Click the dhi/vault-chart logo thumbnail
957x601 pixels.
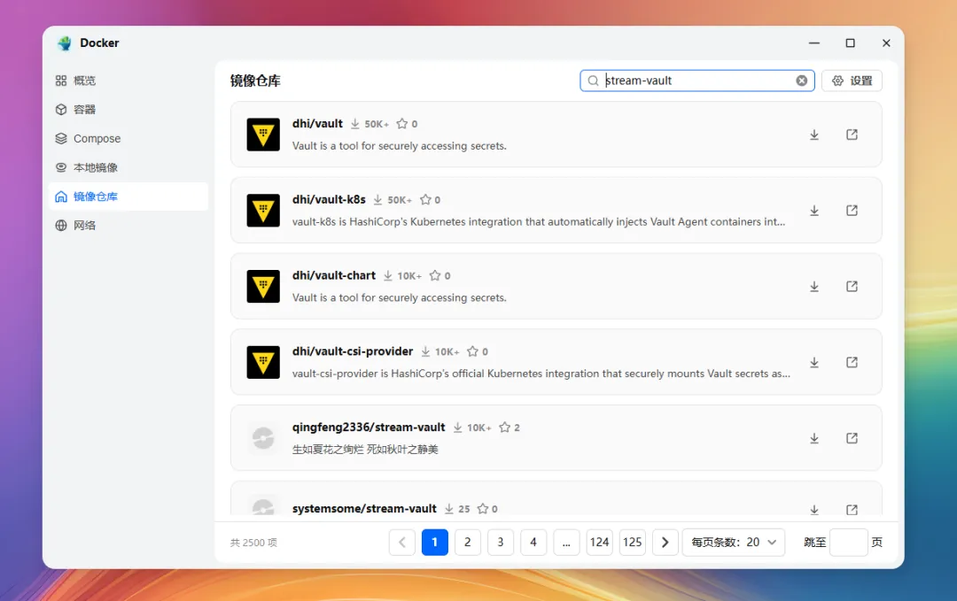(x=263, y=287)
